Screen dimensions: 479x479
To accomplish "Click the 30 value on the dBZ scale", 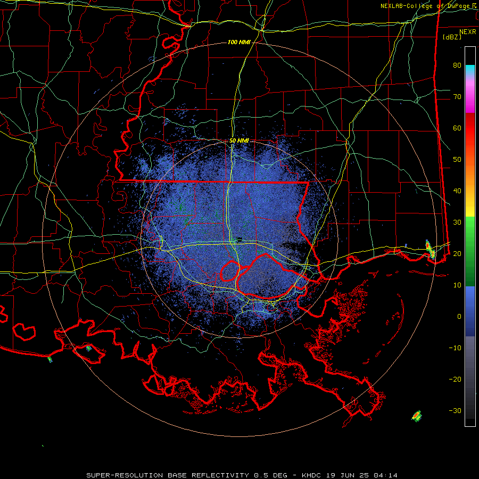I will tap(457, 222).
